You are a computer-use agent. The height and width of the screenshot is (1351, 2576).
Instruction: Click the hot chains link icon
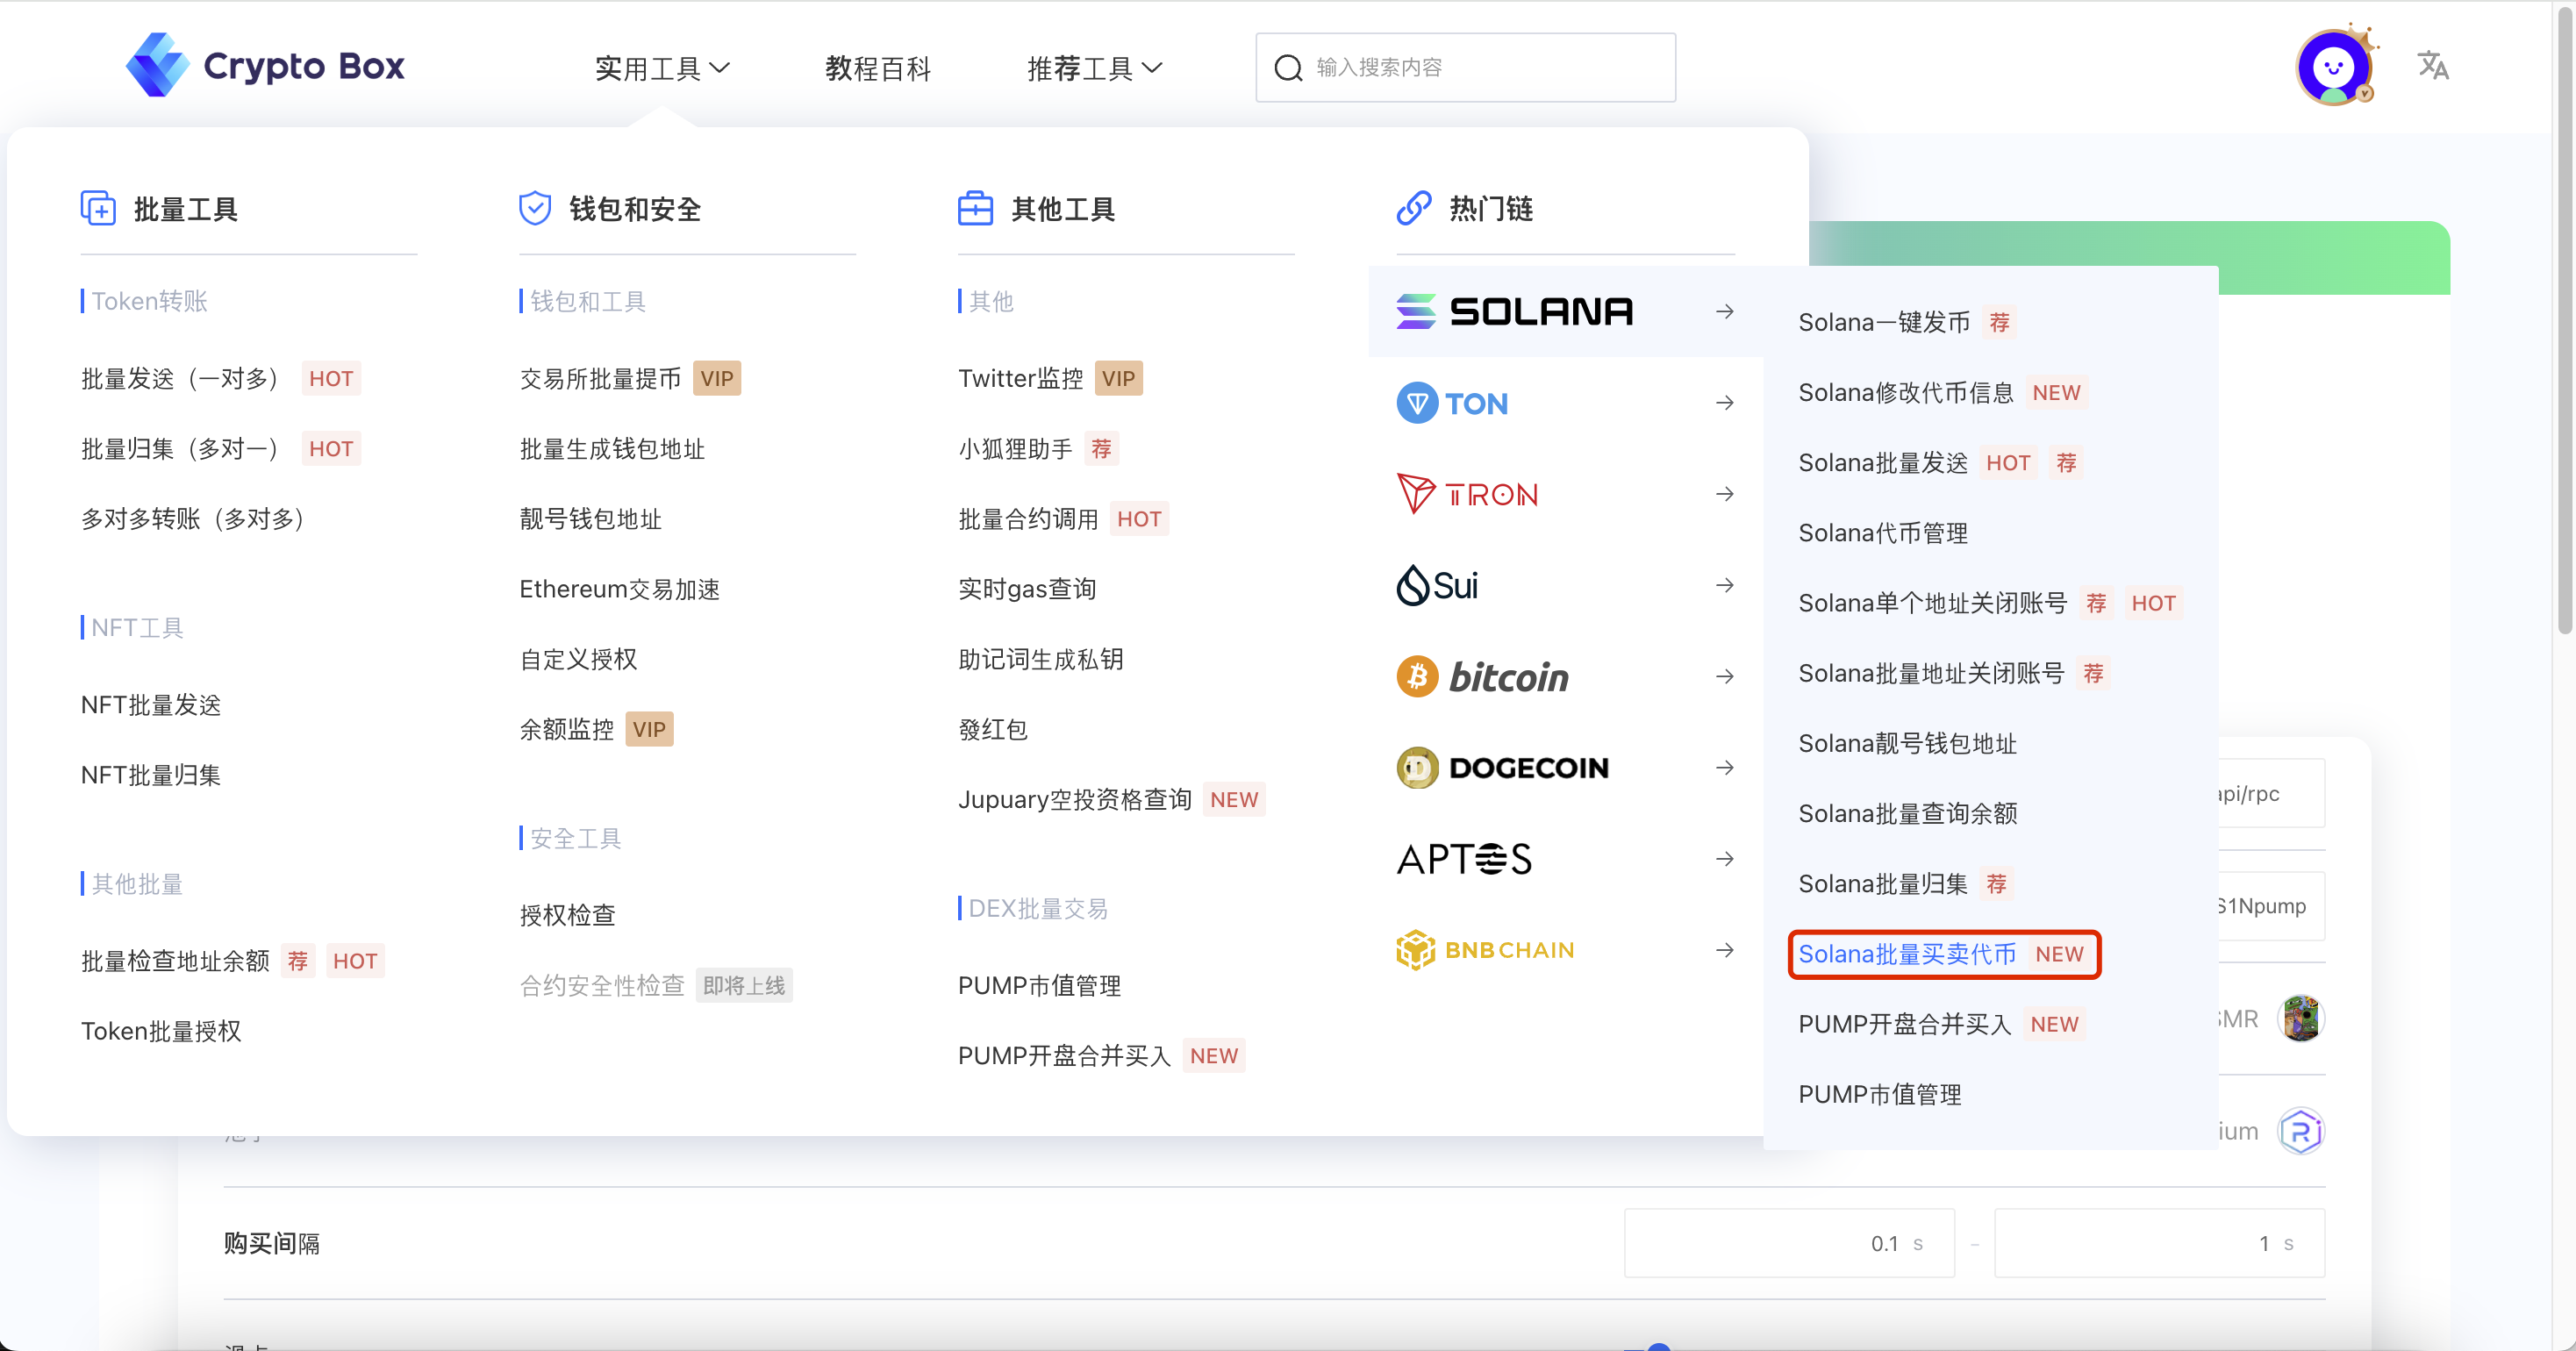tap(1414, 208)
